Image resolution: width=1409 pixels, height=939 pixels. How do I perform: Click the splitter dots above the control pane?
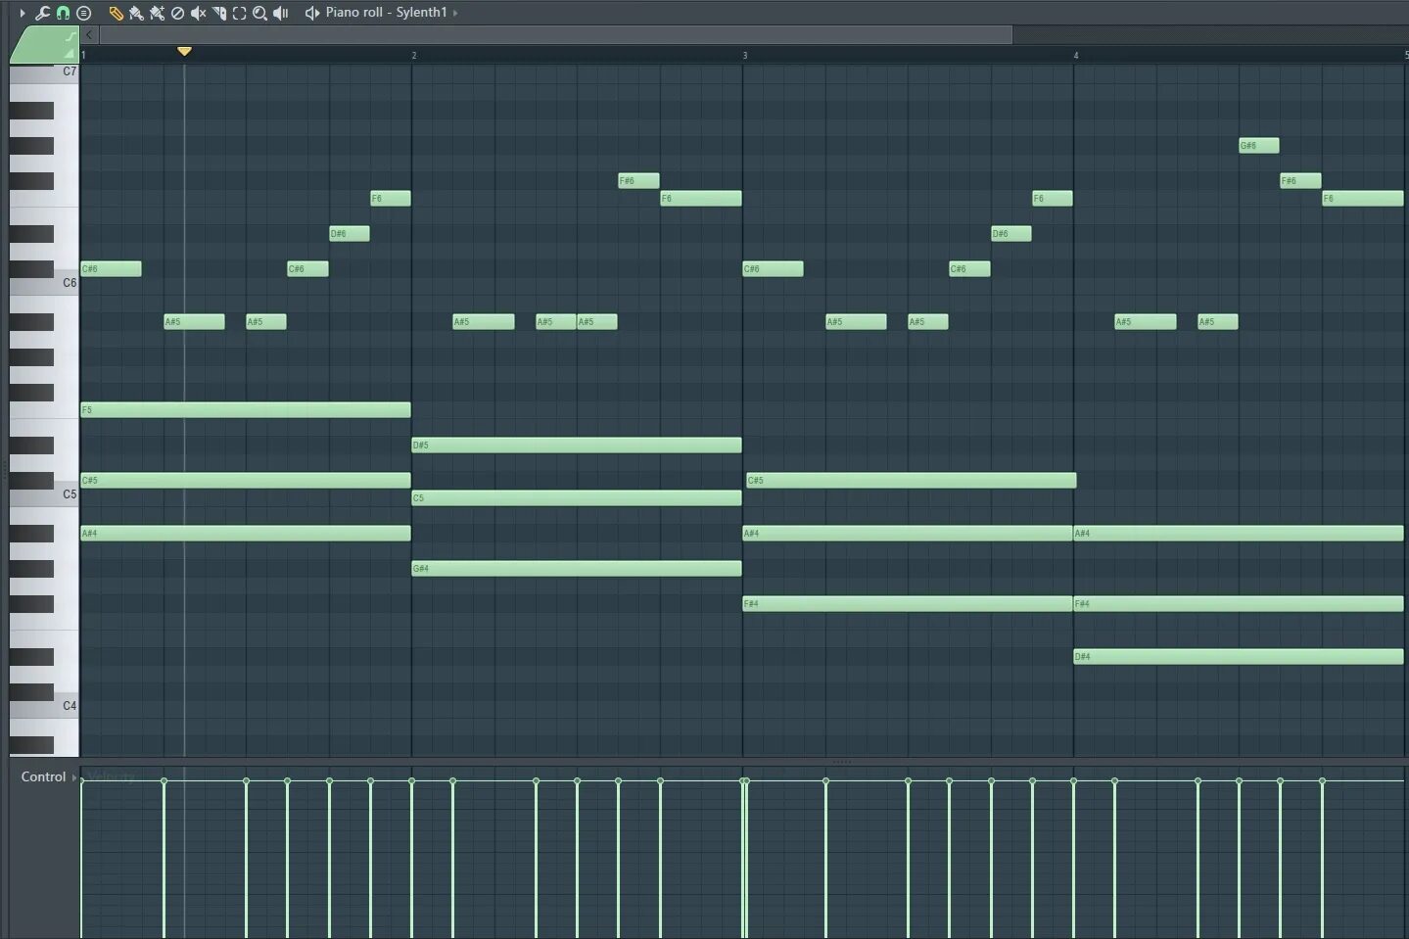click(x=841, y=762)
